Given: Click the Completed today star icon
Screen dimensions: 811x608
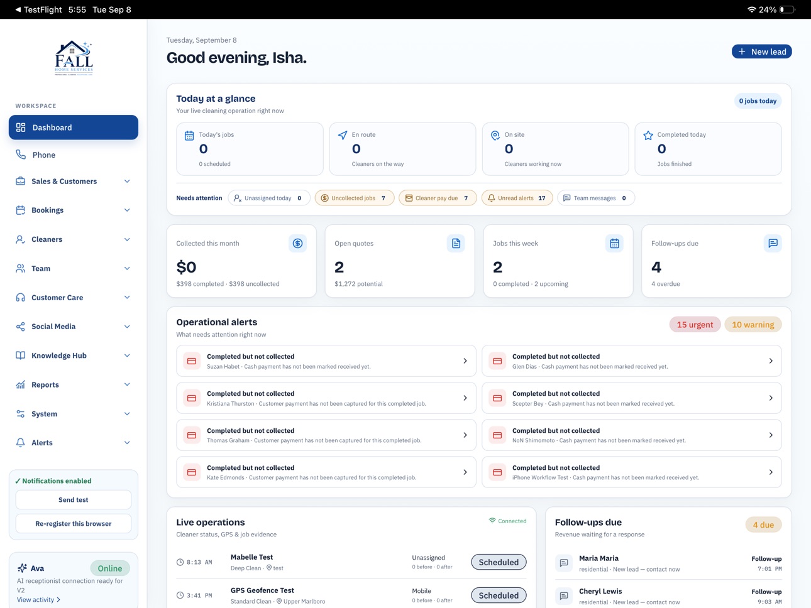Looking at the screenshot, I should click(x=648, y=135).
